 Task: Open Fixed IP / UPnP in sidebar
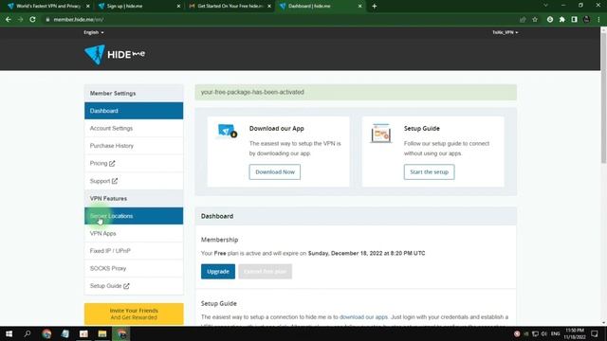(x=134, y=251)
